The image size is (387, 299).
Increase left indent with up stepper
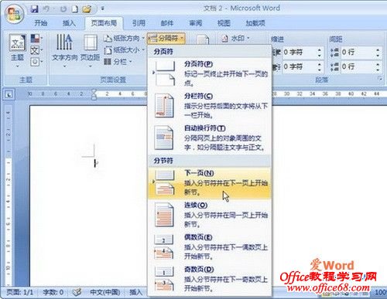(320, 49)
